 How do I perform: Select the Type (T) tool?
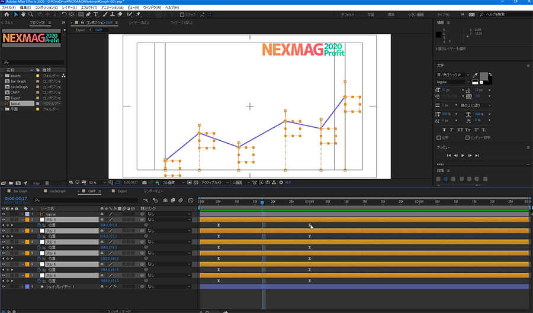96,14
